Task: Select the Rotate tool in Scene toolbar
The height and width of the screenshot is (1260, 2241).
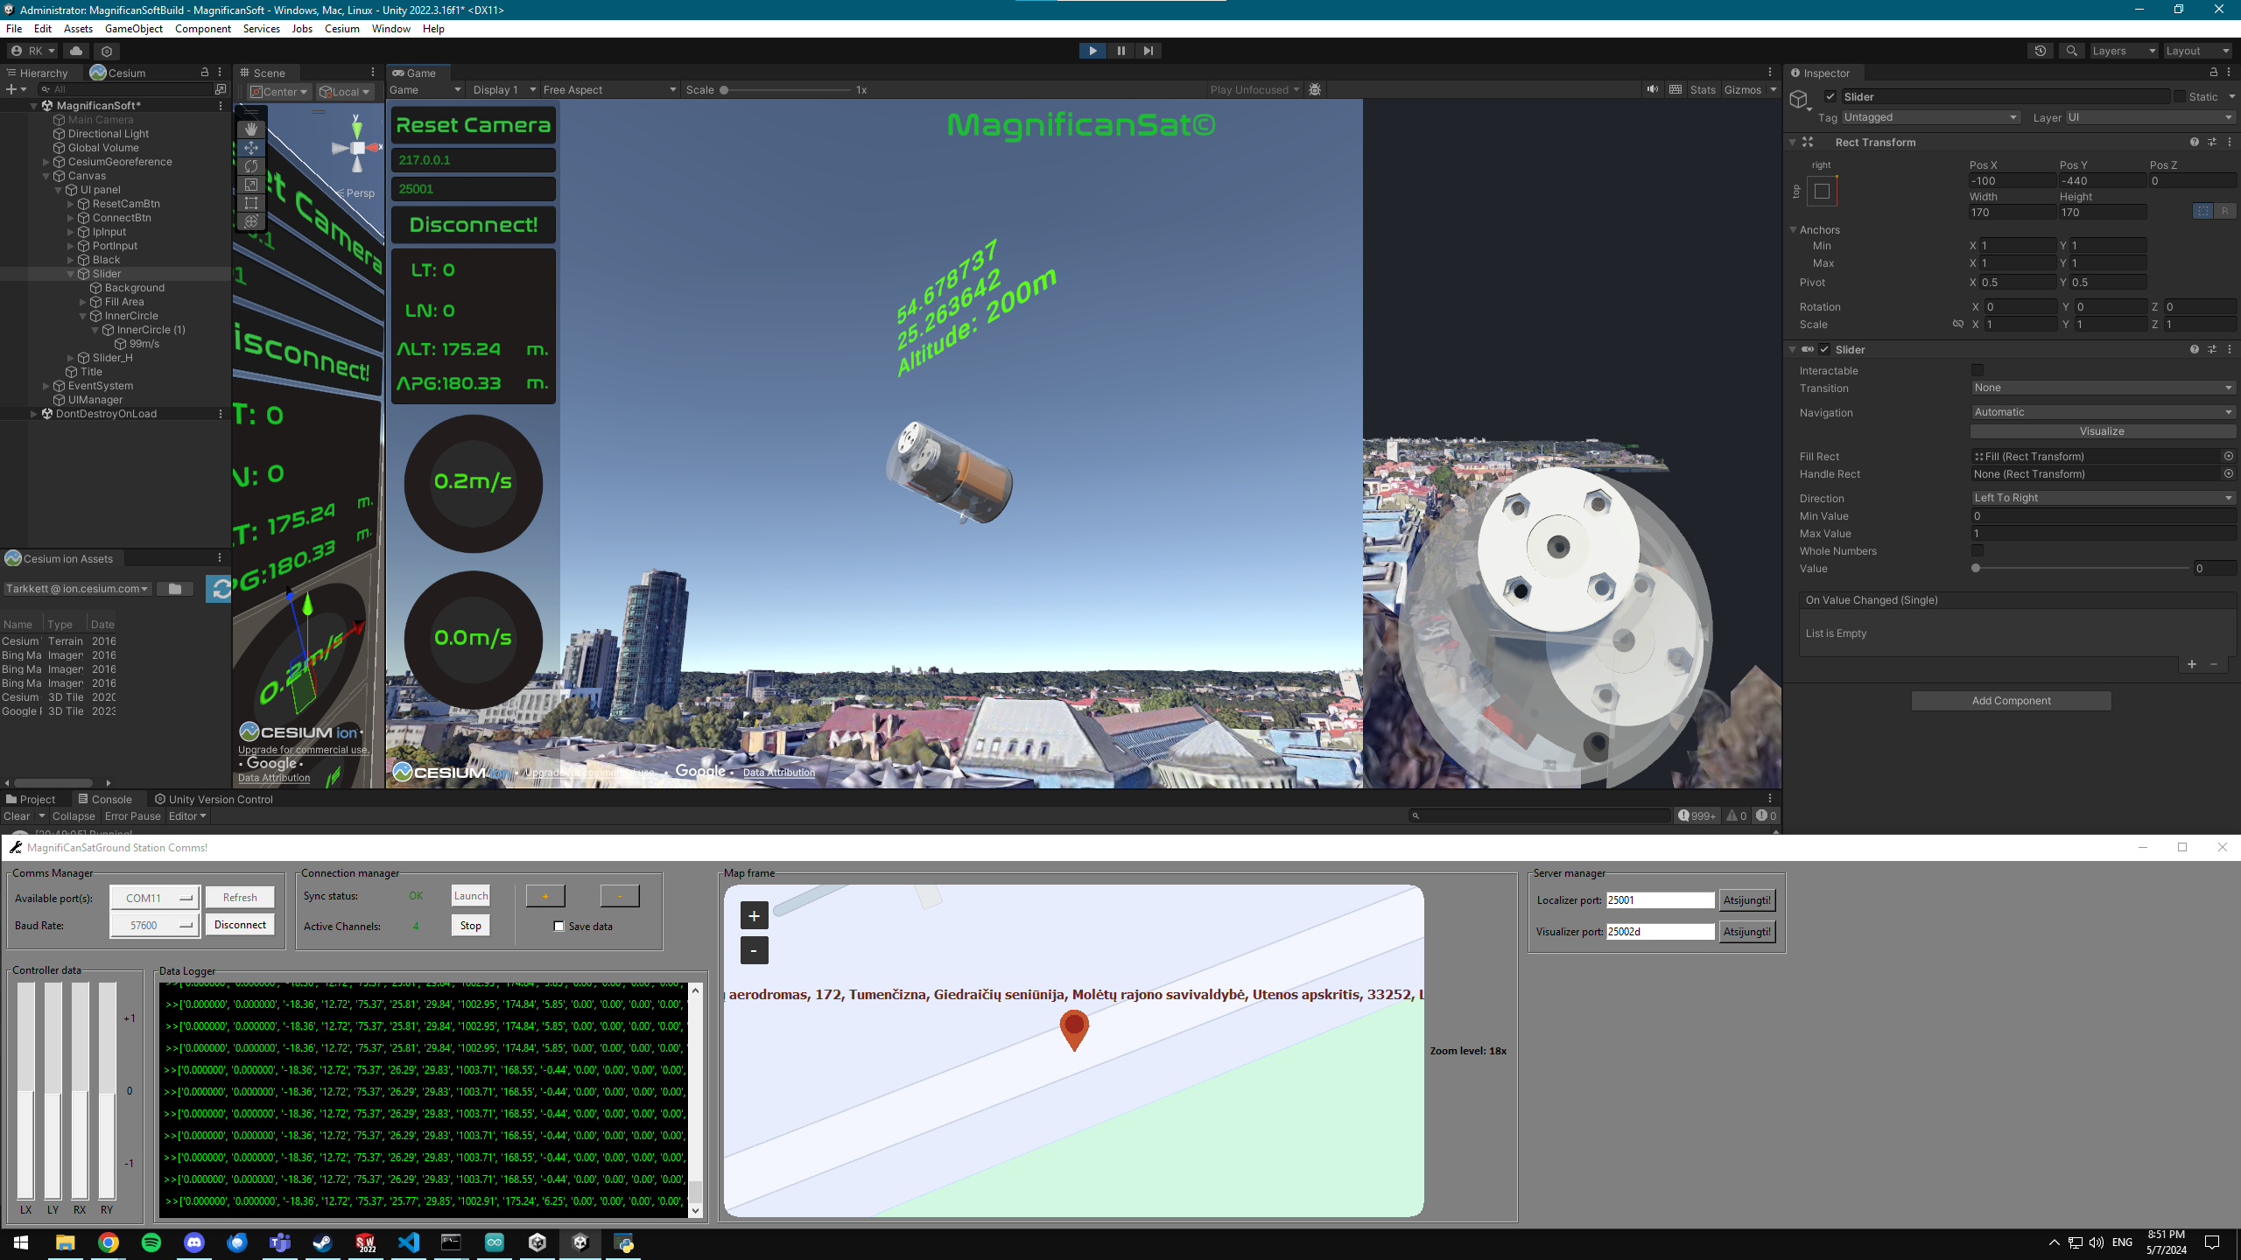Action: tap(251, 166)
